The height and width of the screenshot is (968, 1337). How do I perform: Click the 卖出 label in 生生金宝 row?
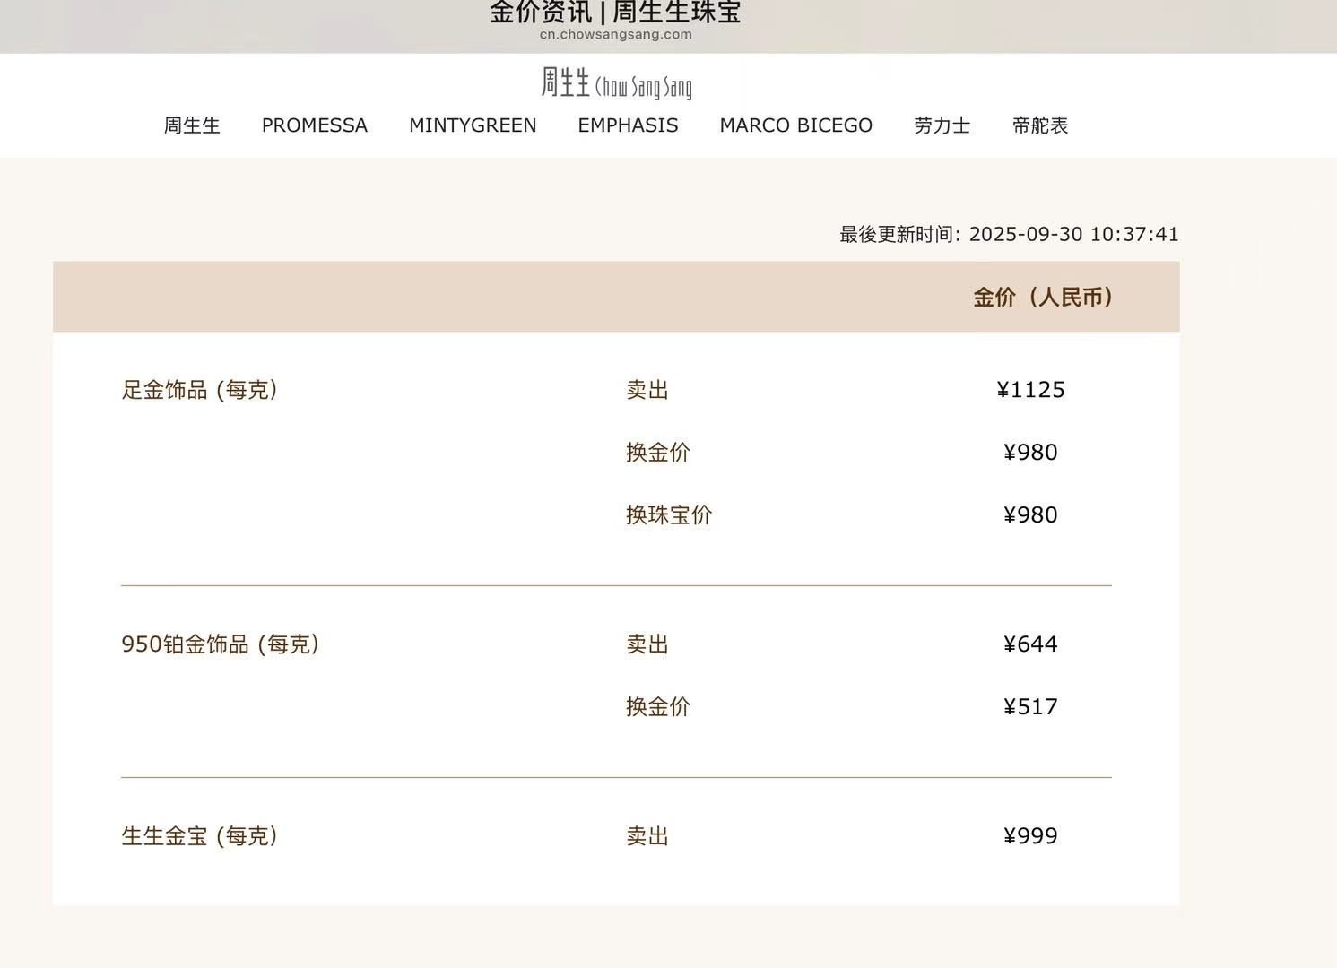pyautogui.click(x=647, y=836)
